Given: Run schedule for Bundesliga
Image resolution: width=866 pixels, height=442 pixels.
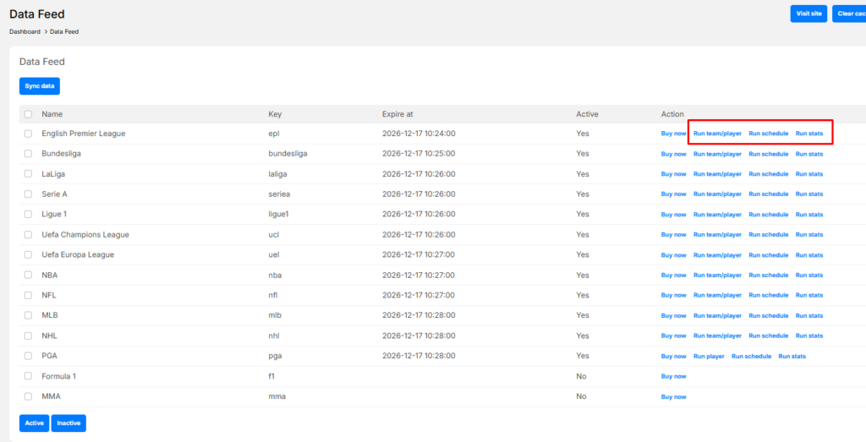Looking at the screenshot, I should coord(768,154).
